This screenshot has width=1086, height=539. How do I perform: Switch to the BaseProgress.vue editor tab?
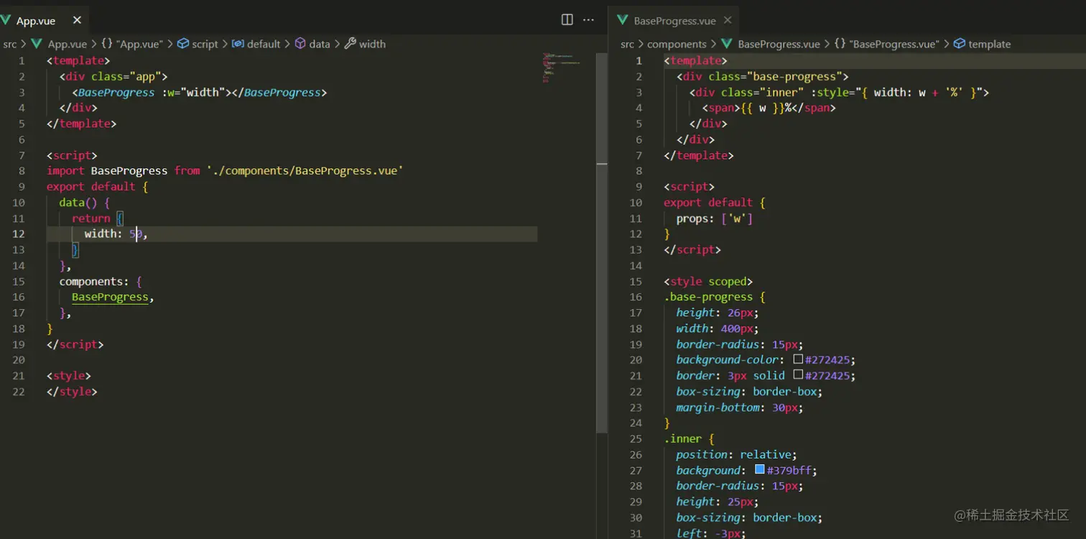tap(674, 20)
